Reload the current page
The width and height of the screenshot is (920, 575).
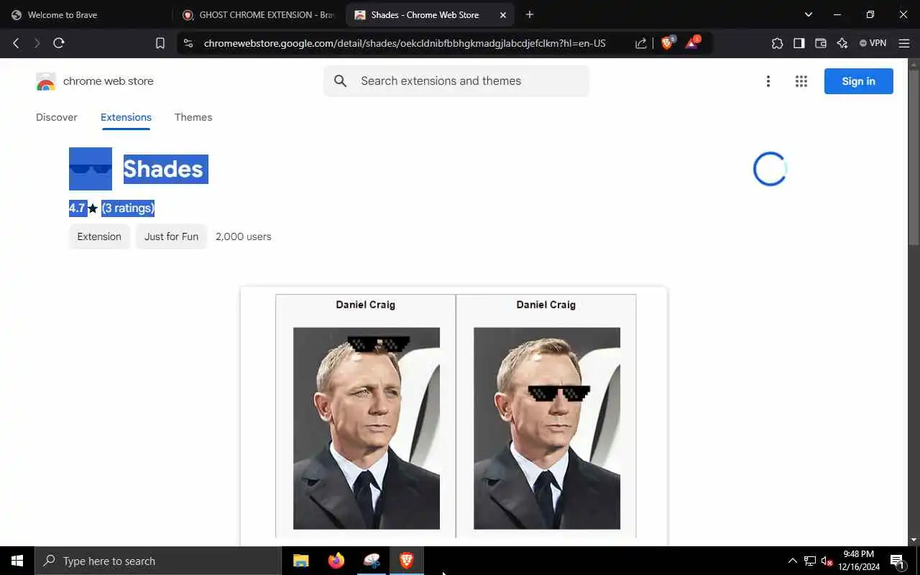[x=59, y=43]
